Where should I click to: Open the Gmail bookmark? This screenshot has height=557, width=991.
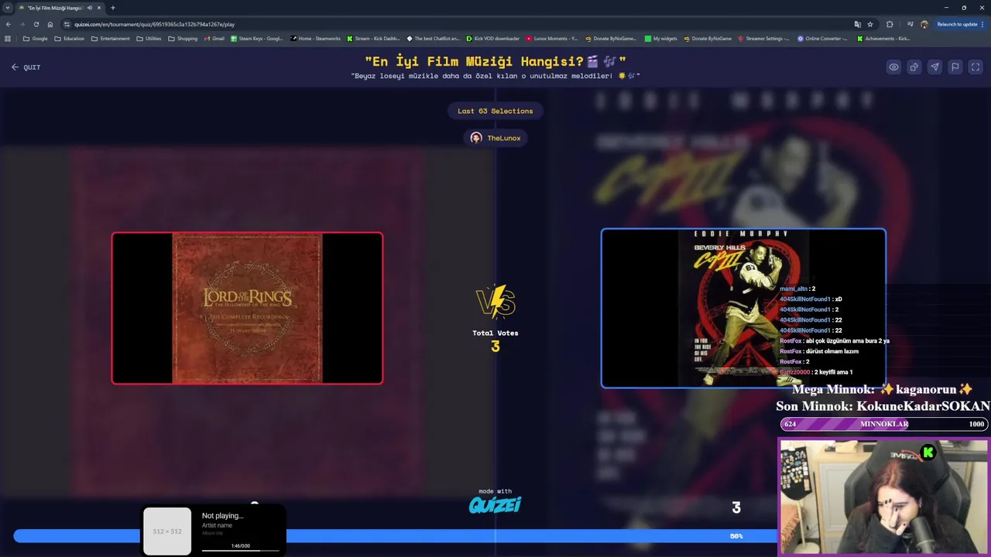[214, 39]
